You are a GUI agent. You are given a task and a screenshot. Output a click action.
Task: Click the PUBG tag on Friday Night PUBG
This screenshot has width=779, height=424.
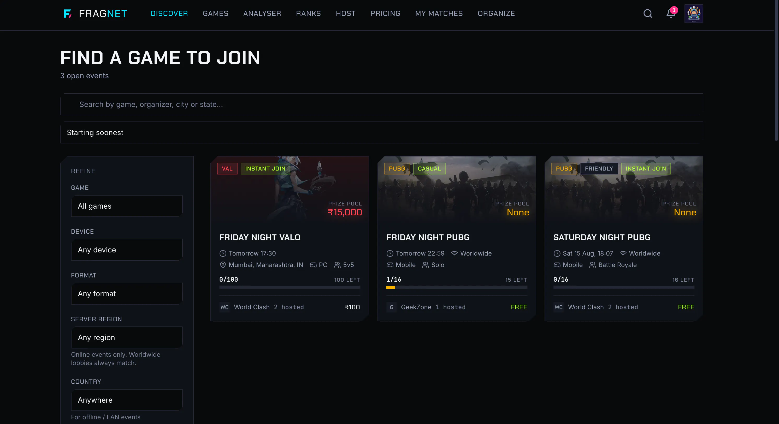[x=397, y=168]
